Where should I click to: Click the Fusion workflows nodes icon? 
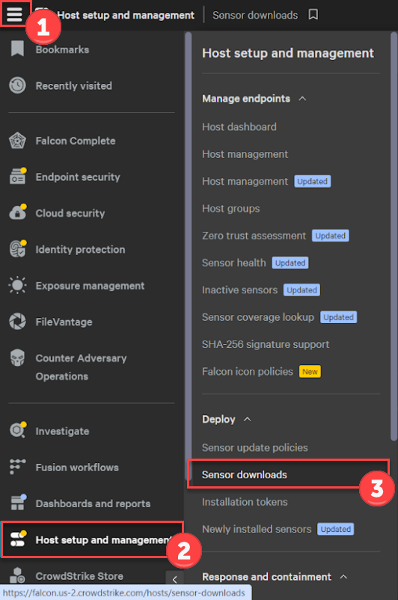pos(17,467)
